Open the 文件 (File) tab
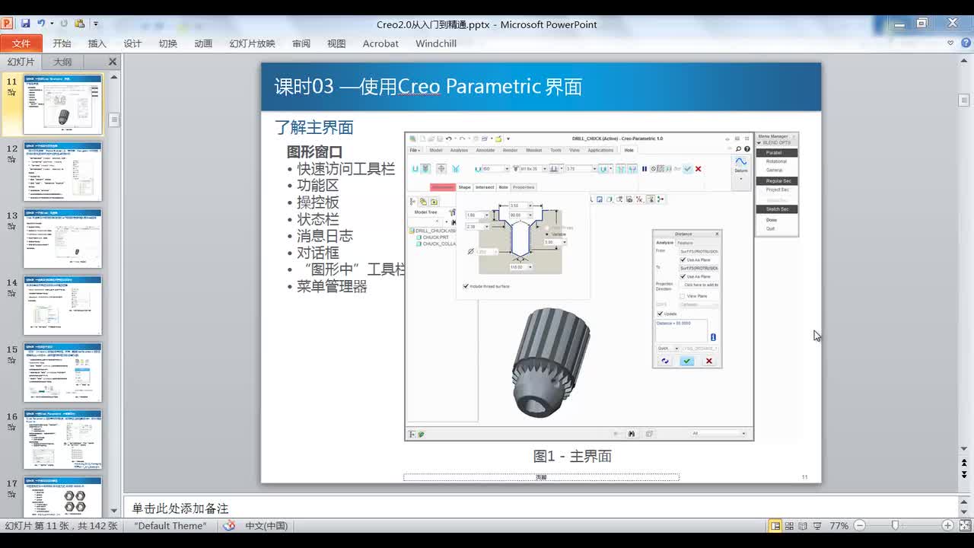The image size is (974, 548). tap(21, 43)
